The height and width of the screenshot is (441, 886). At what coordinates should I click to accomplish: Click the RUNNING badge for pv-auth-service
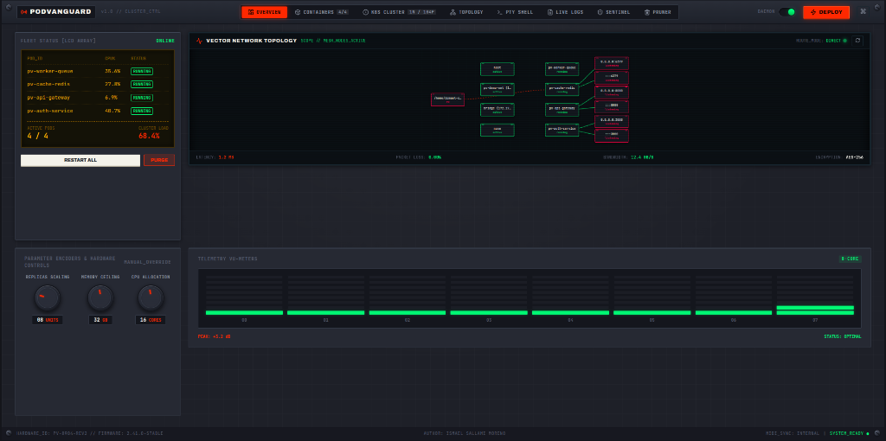point(142,111)
